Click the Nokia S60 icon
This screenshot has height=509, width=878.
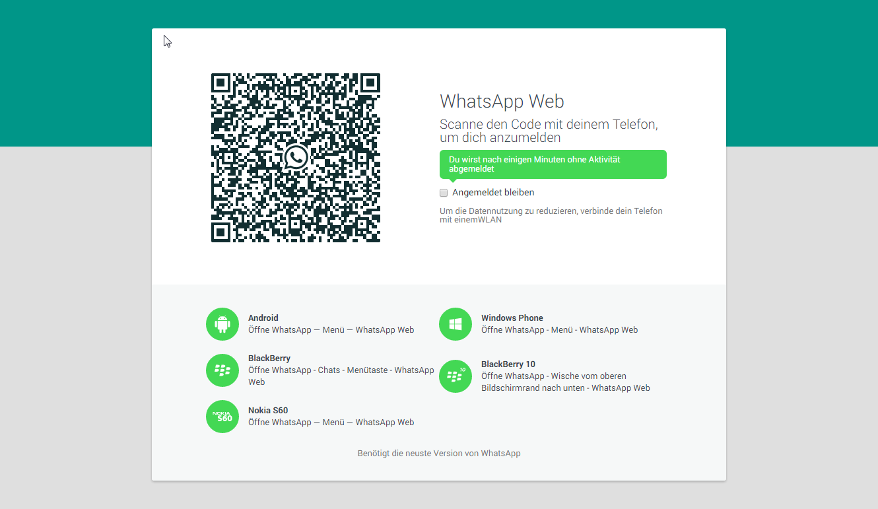[x=222, y=417]
